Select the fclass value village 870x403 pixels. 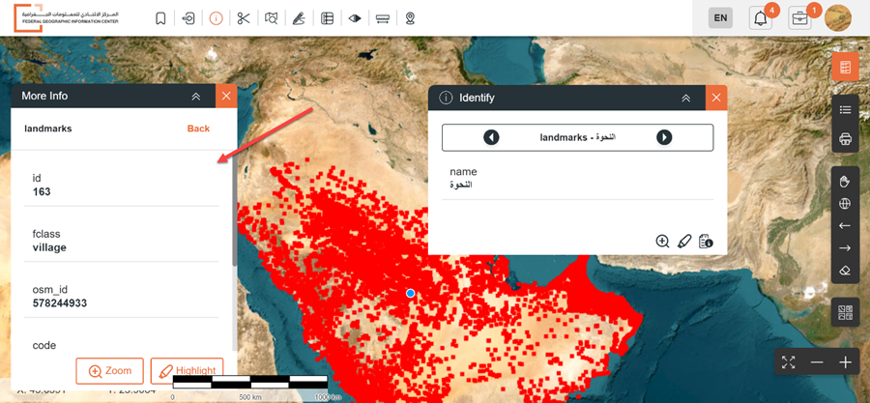coord(49,247)
